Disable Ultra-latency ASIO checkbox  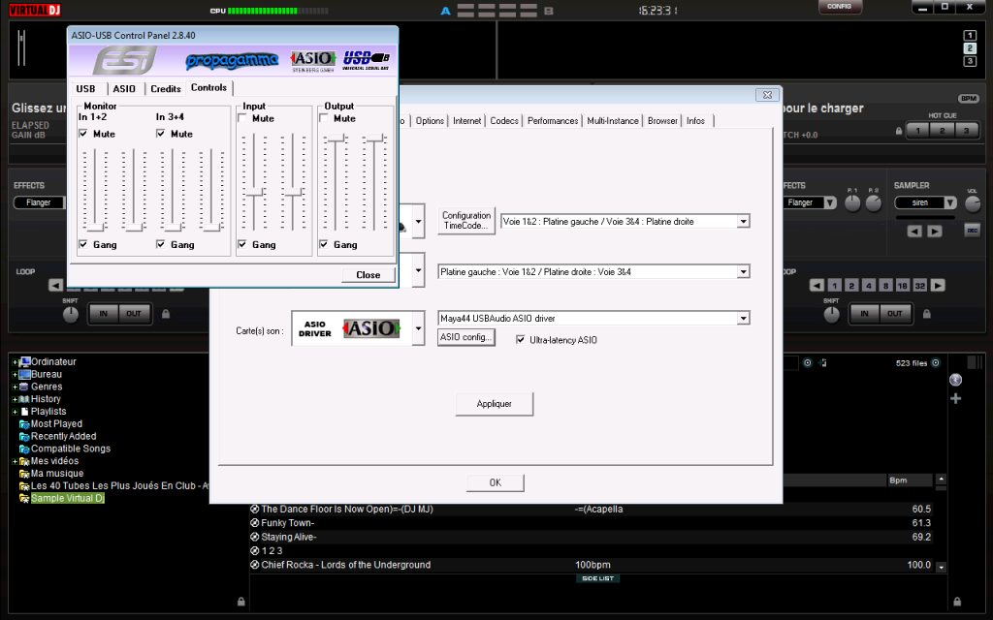point(521,340)
